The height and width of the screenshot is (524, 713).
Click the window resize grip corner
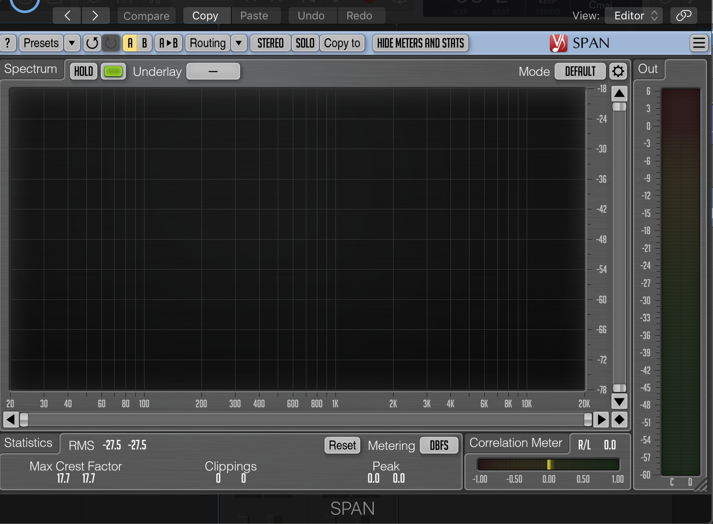702,484
